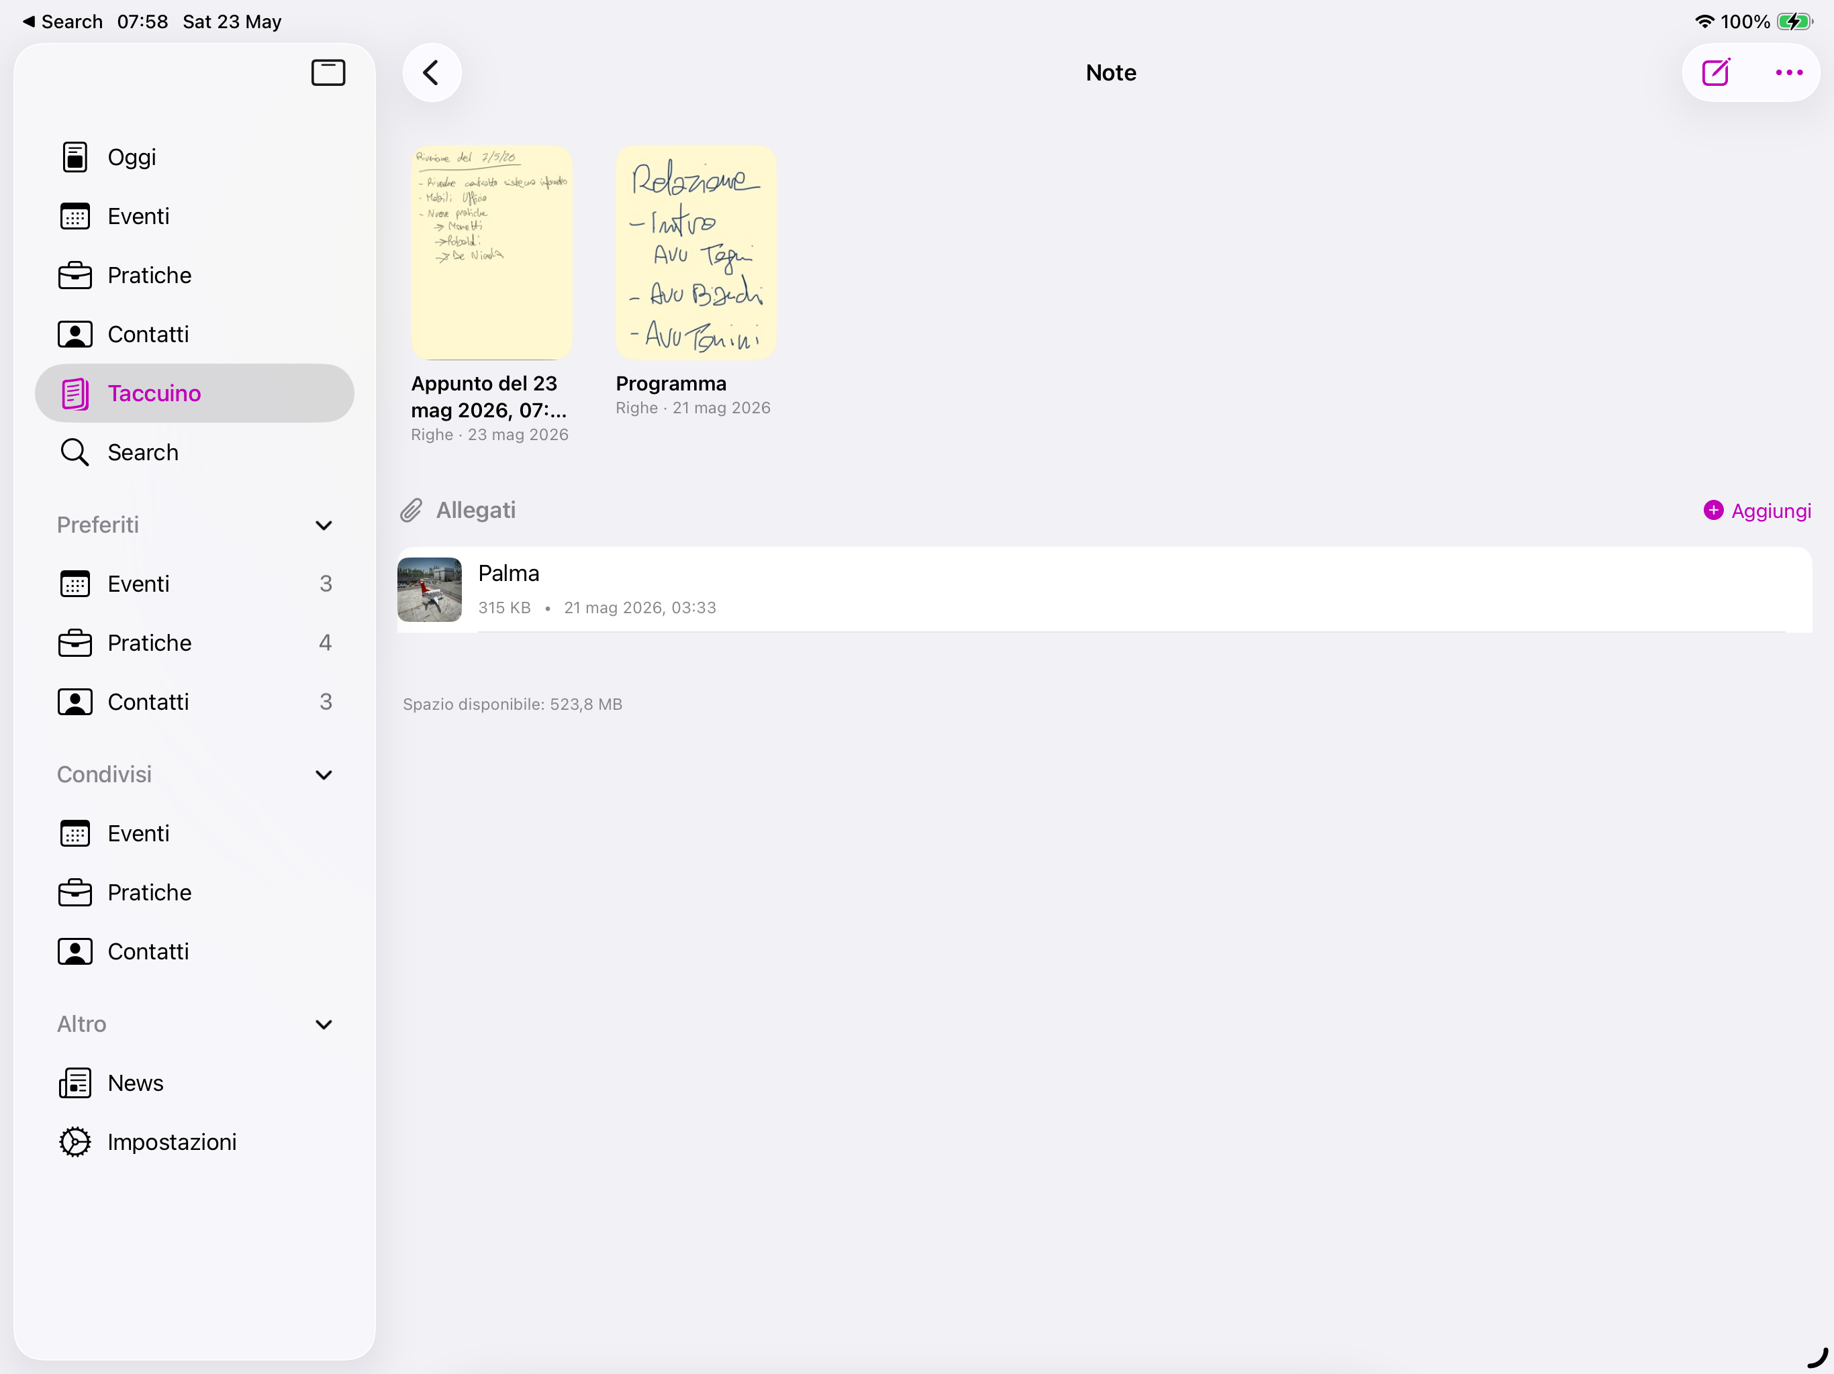Select the Taccuino sidebar item
The image size is (1834, 1374).
pos(194,394)
